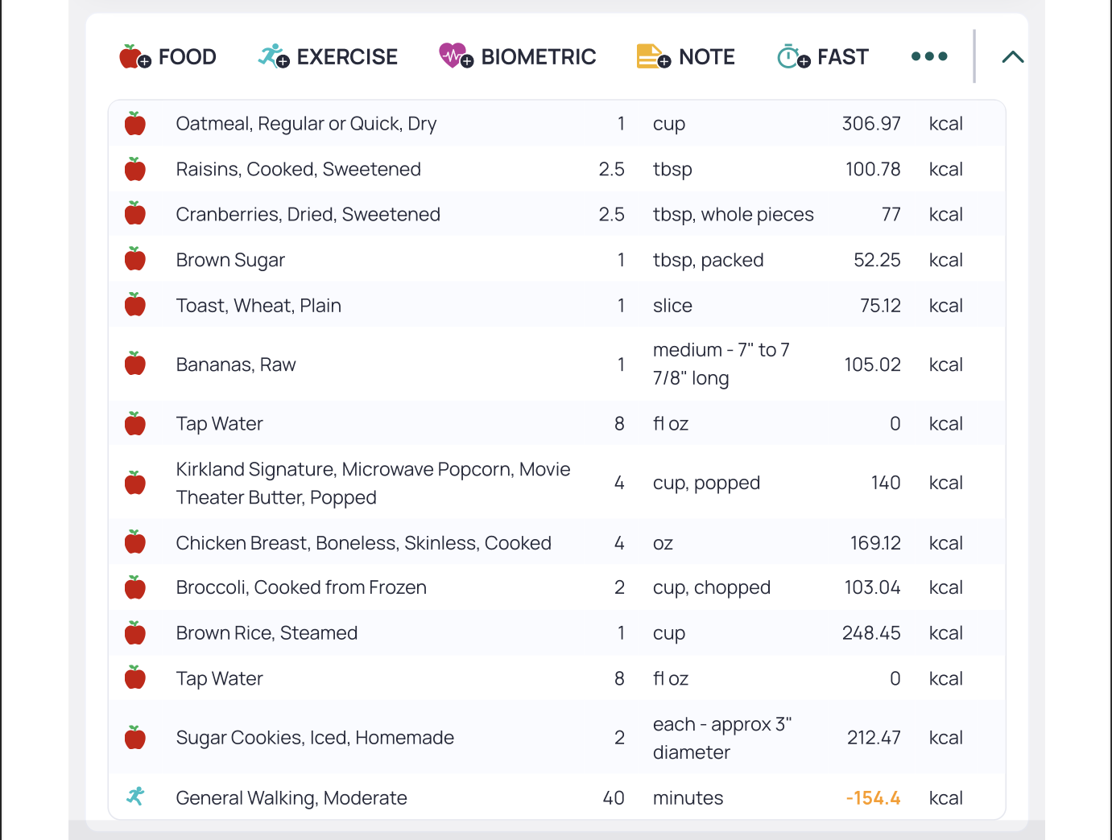The width and height of the screenshot is (1112, 840).
Task: Click the apple icon beside Oatmeal entry
Action: point(135,123)
